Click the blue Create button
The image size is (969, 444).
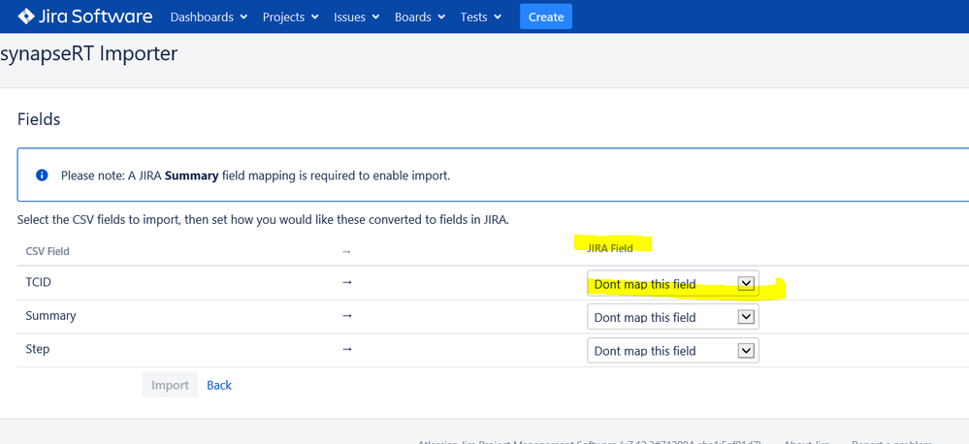pyautogui.click(x=546, y=16)
